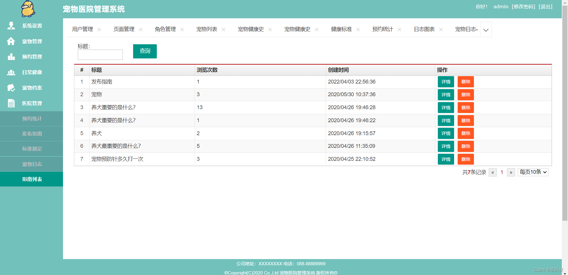Click title cell 养犬最重要的是什么?
The height and width of the screenshot is (275, 568).
(116, 146)
